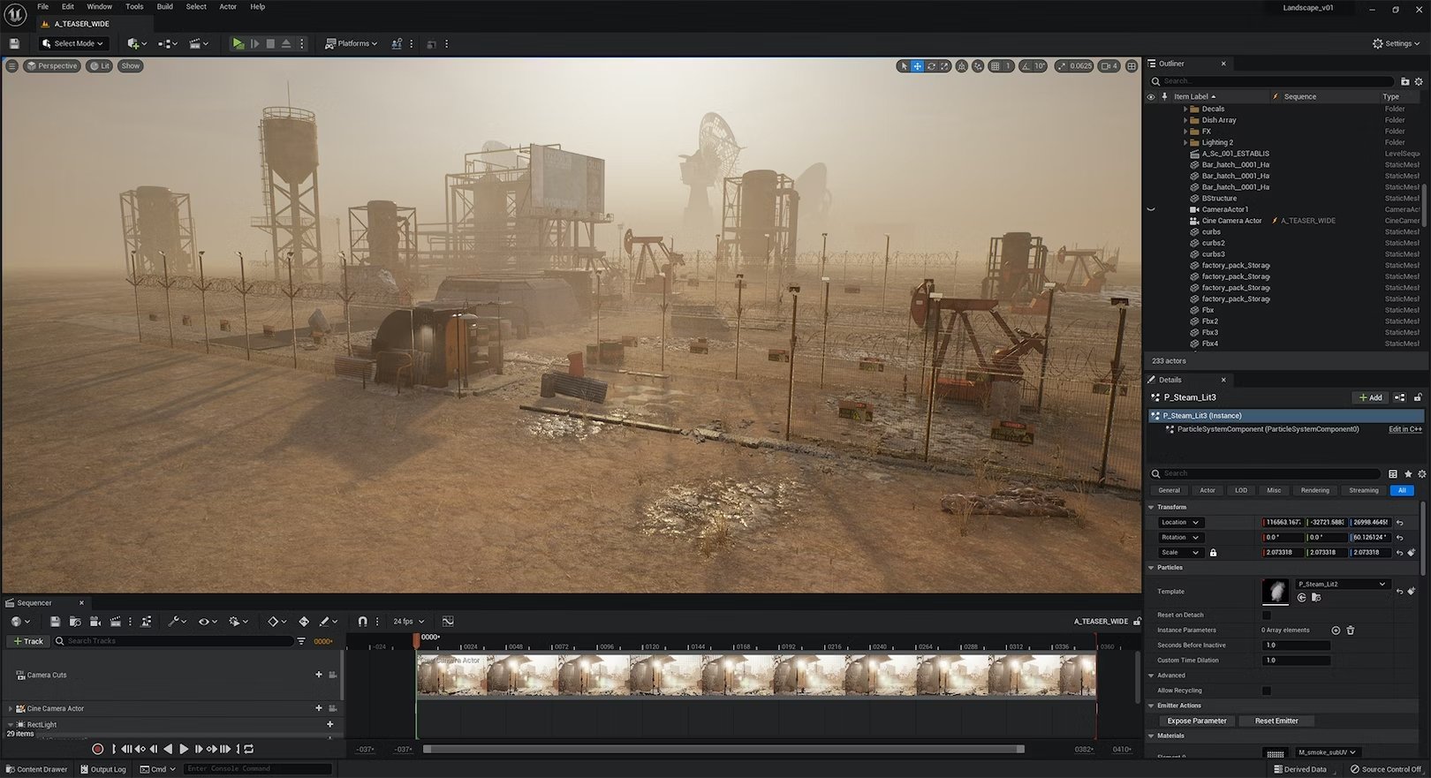Add an Instance Parameters array element
Viewport: 1431px width, 778px height.
click(1336, 631)
